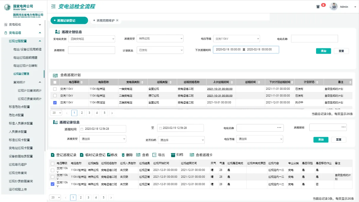Viewport: 359px width, 202px height.
Task: Collapse the sidebar with the hamburger icon
Action: tap(53, 6)
